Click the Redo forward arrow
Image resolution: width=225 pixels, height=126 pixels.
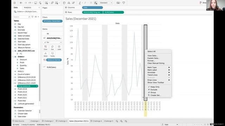[x=26, y=3]
